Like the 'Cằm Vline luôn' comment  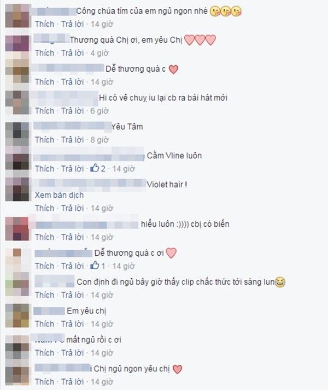click(44, 169)
